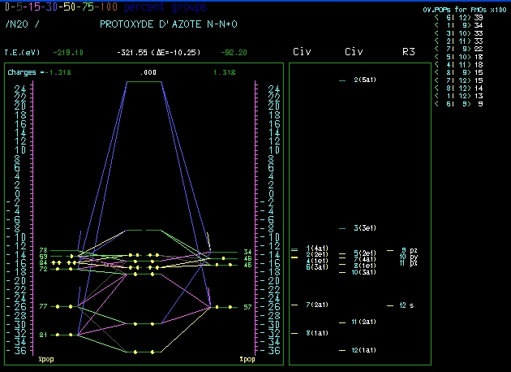Click the orbital label '10(3a1)'
The height and width of the screenshot is (372, 511).
pyautogui.click(x=363, y=272)
